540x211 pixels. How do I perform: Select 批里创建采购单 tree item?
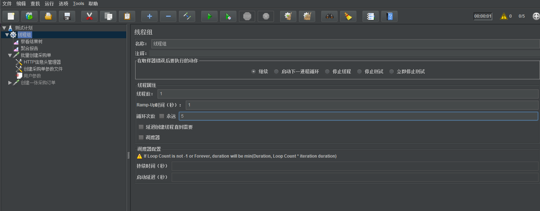(x=36, y=55)
